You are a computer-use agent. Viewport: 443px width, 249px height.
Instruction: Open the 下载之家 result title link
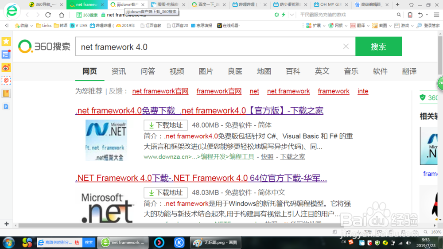[x=199, y=110]
